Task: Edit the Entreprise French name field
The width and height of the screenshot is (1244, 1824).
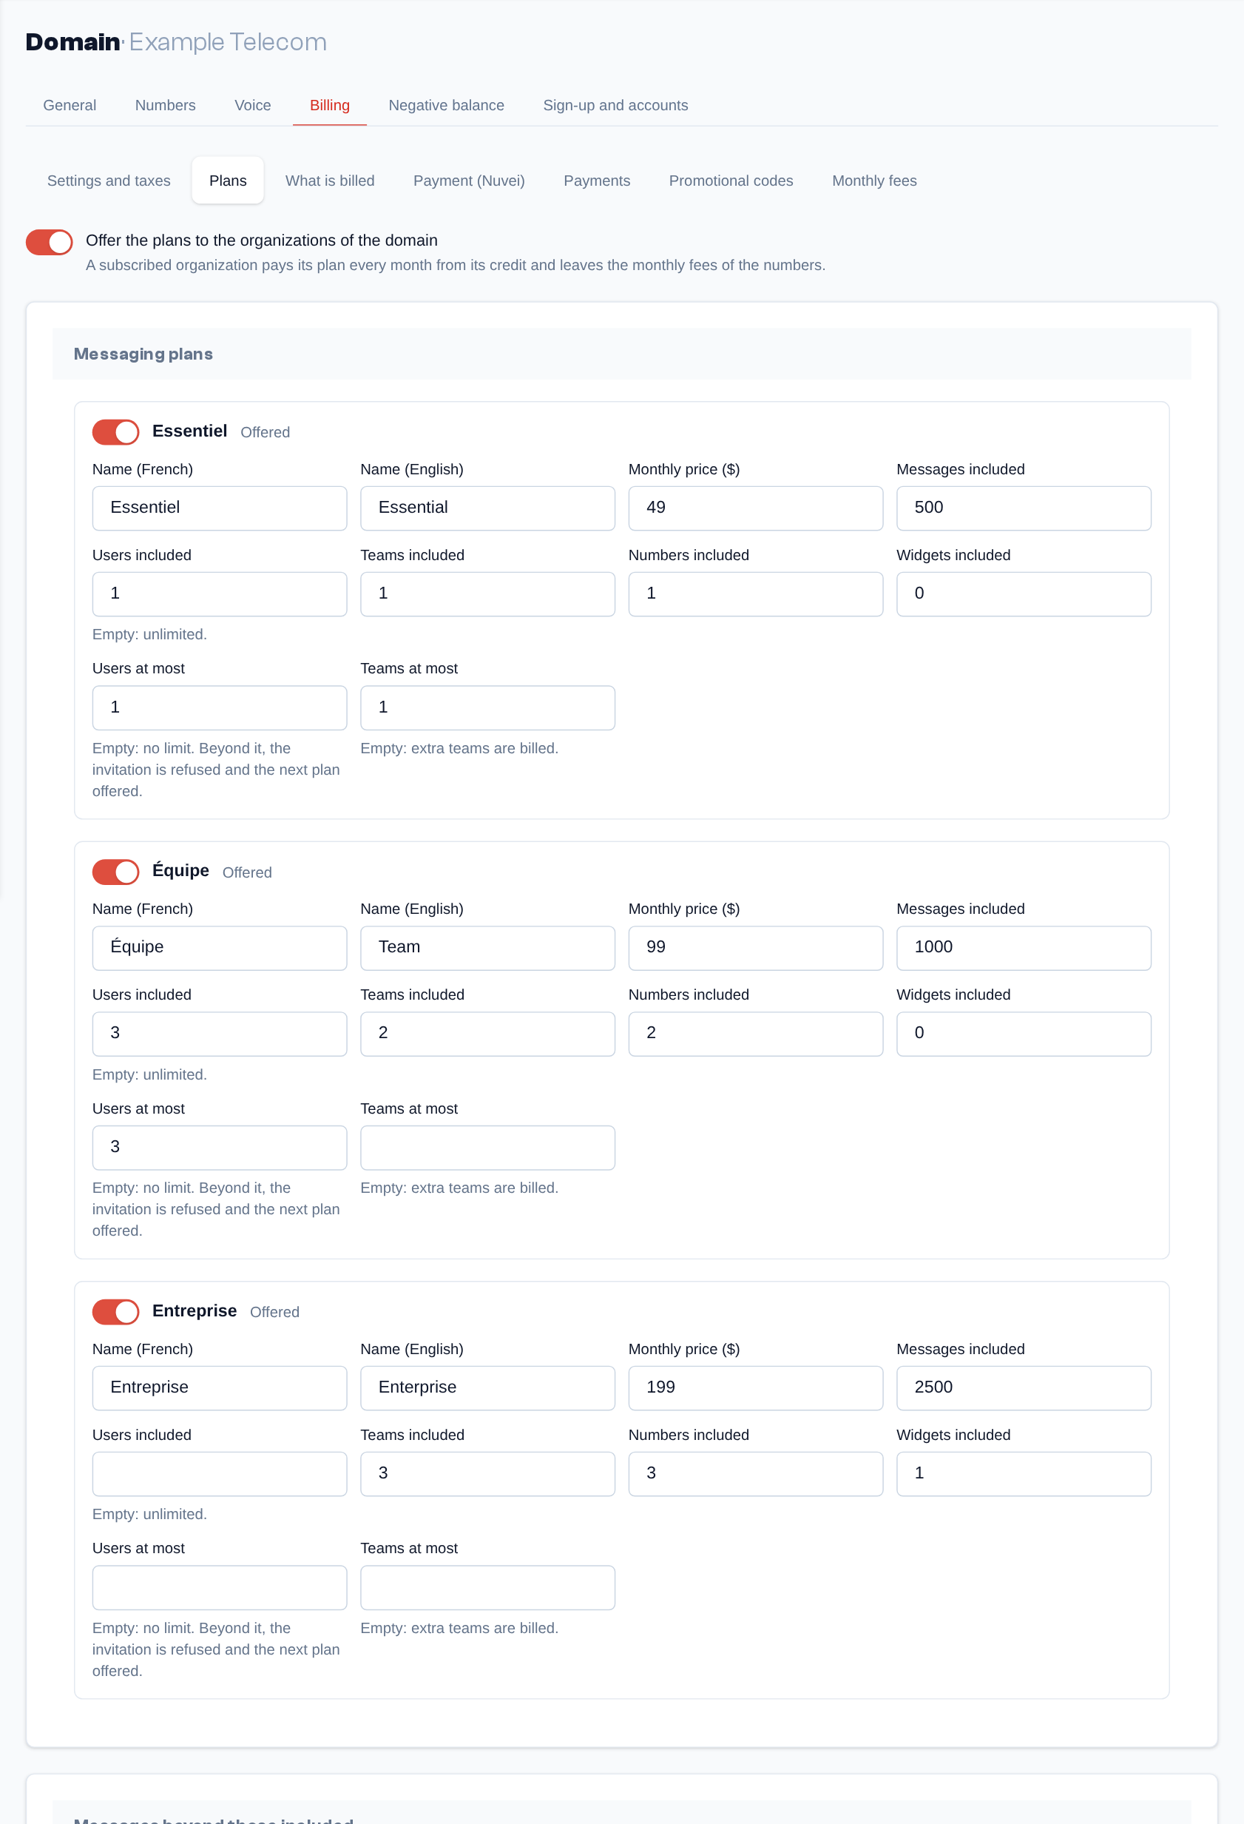Action: (x=220, y=1387)
